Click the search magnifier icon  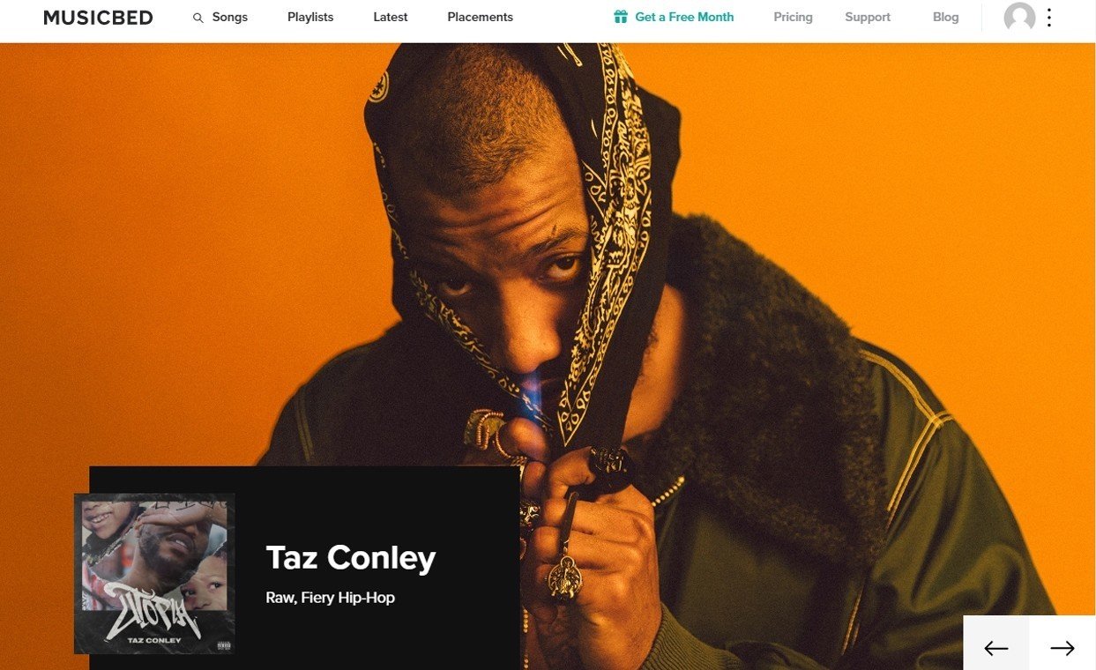click(198, 18)
